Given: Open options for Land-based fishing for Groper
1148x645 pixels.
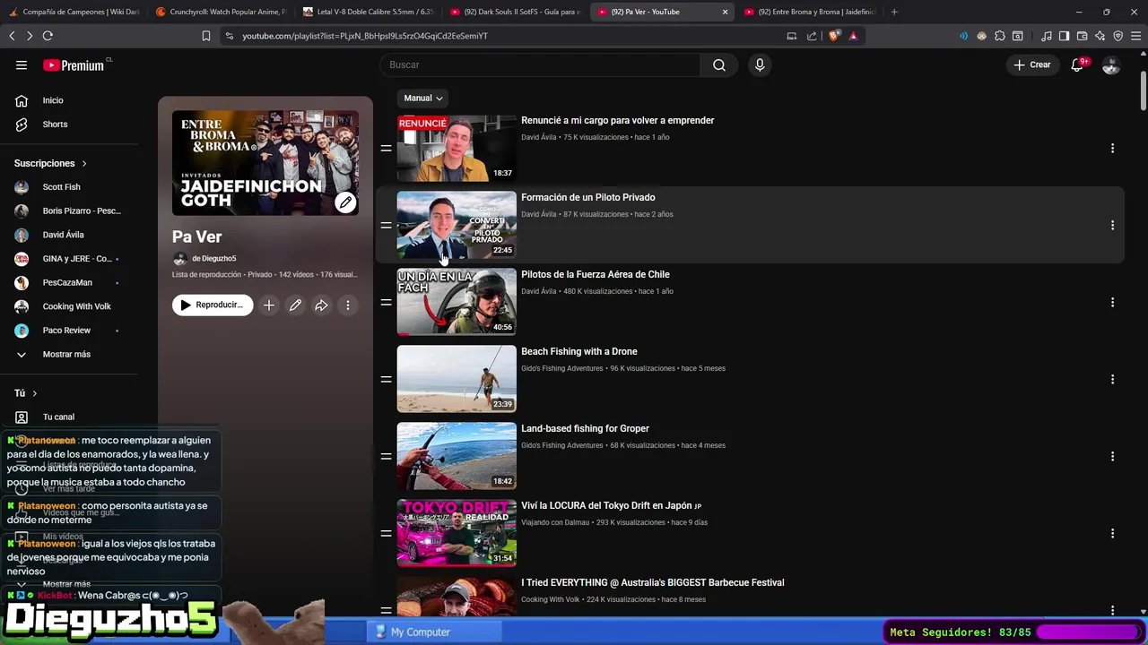Looking at the screenshot, I should coord(1112,457).
